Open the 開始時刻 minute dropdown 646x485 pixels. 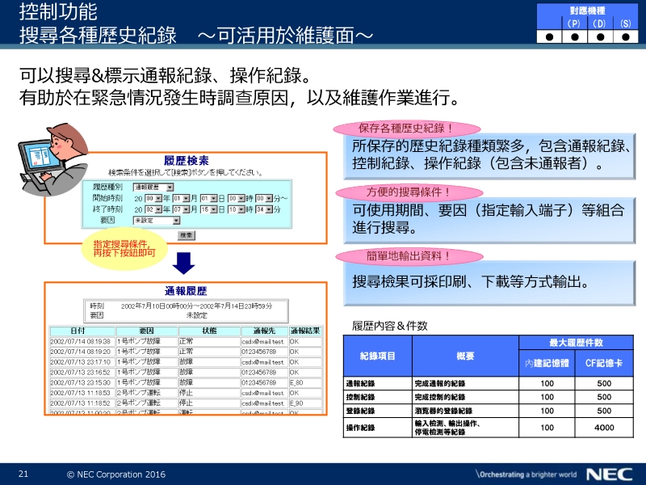tap(264, 198)
